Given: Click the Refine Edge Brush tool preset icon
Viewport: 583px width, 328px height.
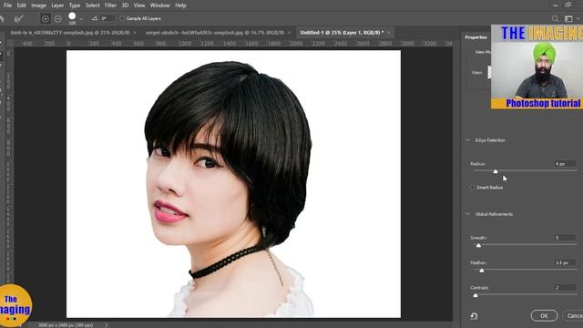Looking at the screenshot, I should coord(18,18).
